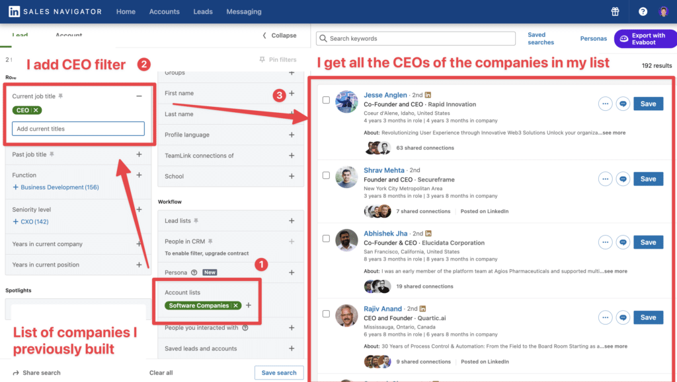677x382 pixels.
Task: Open the Accounts menu
Action: tap(164, 12)
